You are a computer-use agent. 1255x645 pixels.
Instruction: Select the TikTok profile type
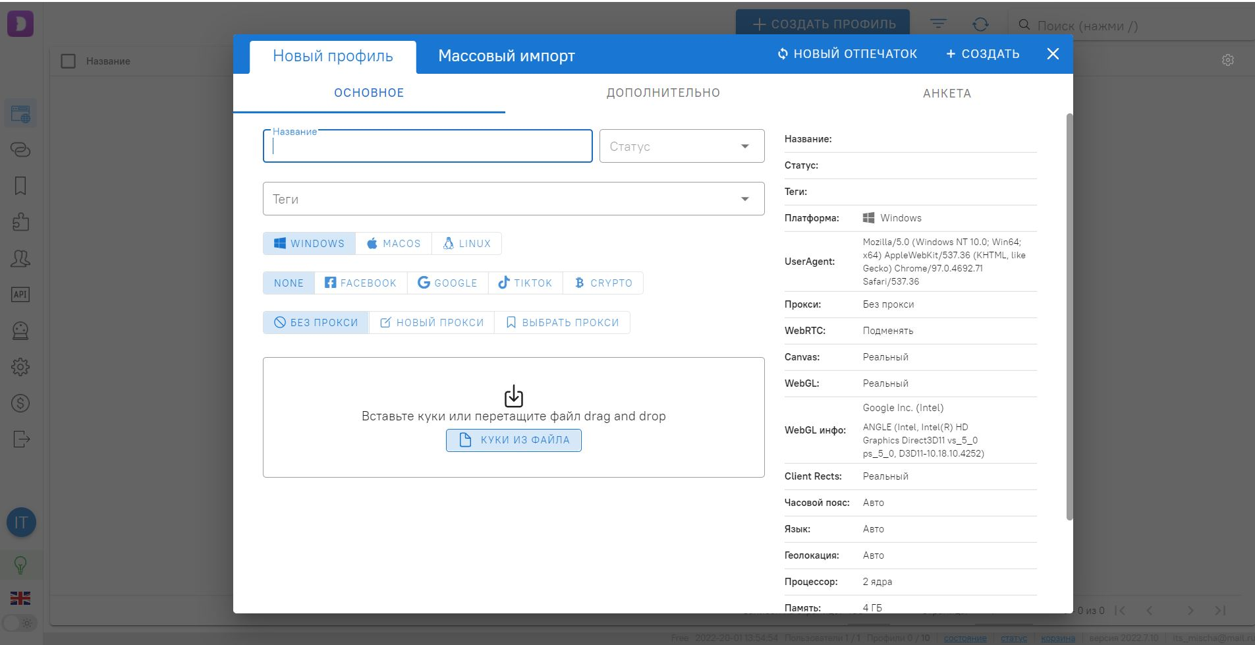pyautogui.click(x=525, y=283)
